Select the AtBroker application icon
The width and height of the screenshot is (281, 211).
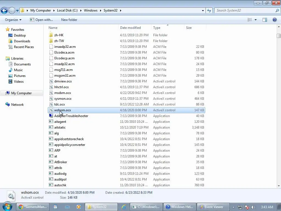(51, 162)
